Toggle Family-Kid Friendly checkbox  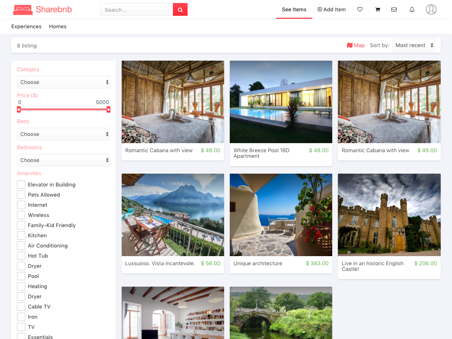[x=21, y=225]
